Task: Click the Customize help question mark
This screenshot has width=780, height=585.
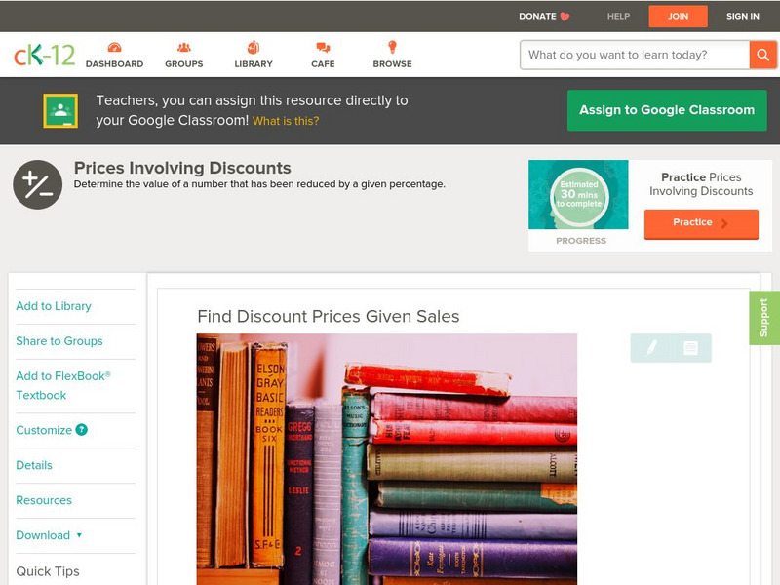Action: [82, 430]
